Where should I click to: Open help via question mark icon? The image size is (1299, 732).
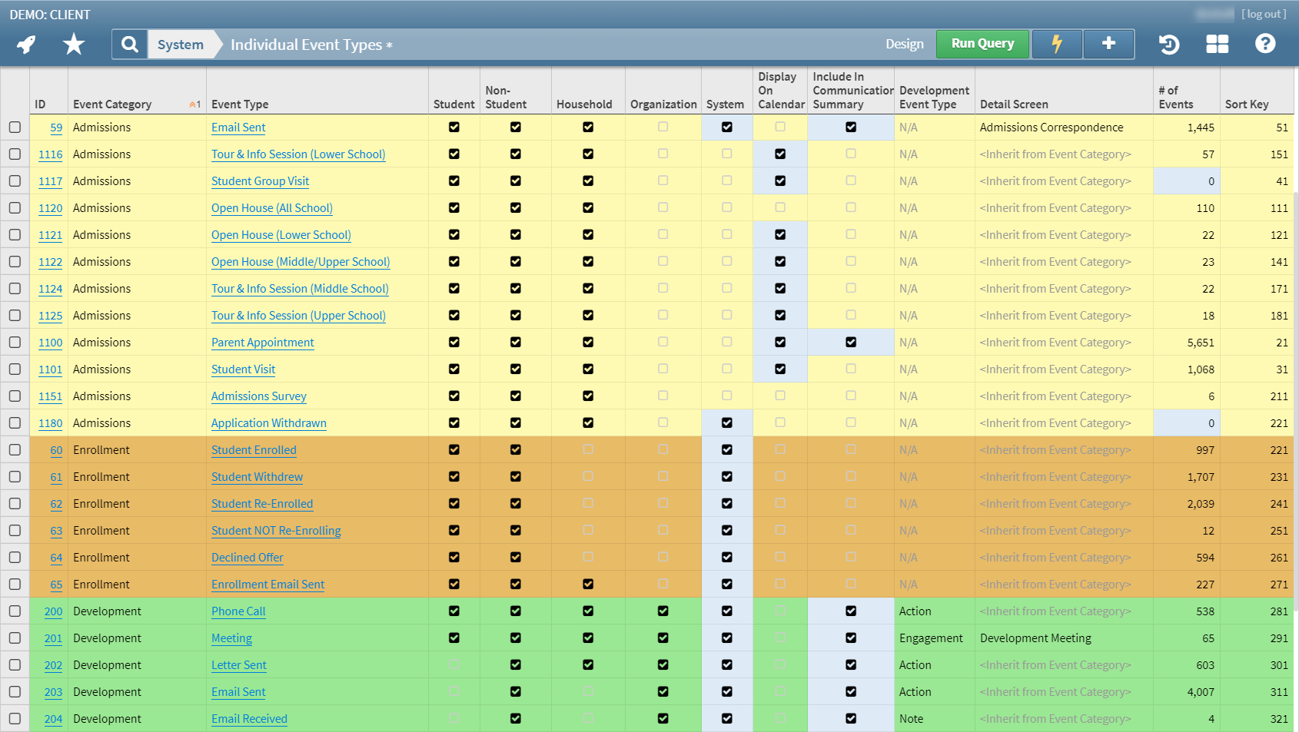1265,45
